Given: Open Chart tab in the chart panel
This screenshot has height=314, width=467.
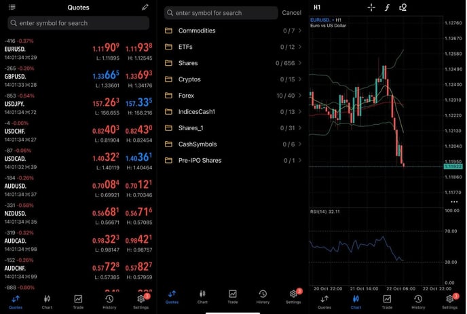Looking at the screenshot, I should [x=356, y=302].
